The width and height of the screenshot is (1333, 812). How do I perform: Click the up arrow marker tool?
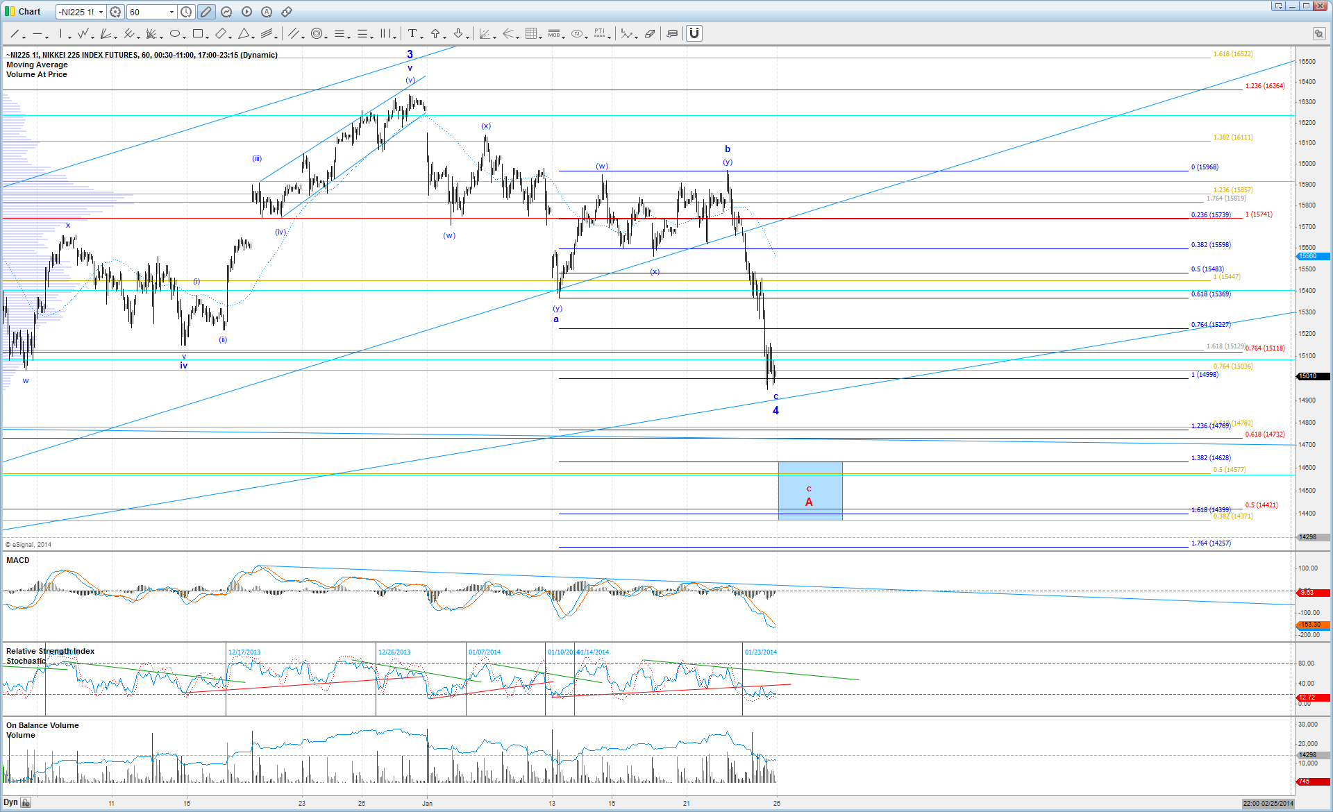tap(435, 33)
